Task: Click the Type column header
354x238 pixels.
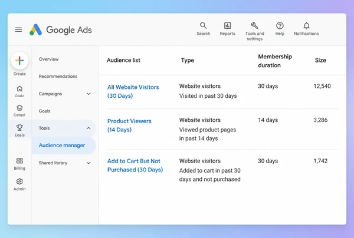Action: (x=188, y=60)
